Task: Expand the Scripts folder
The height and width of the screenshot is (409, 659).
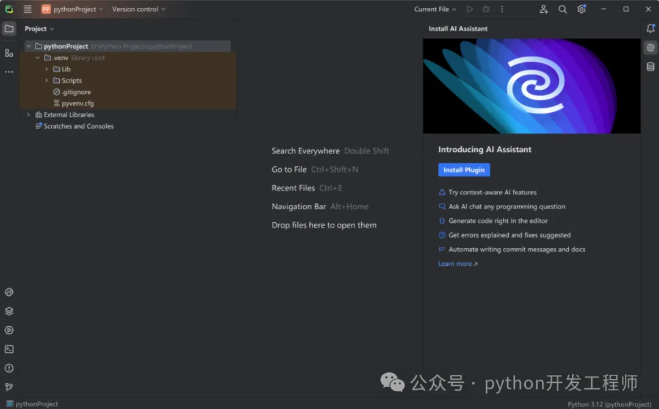Action: 46,80
